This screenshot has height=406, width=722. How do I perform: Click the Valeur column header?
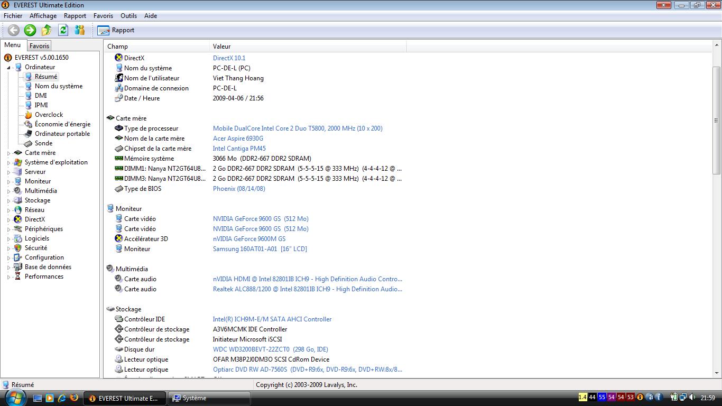click(x=222, y=47)
